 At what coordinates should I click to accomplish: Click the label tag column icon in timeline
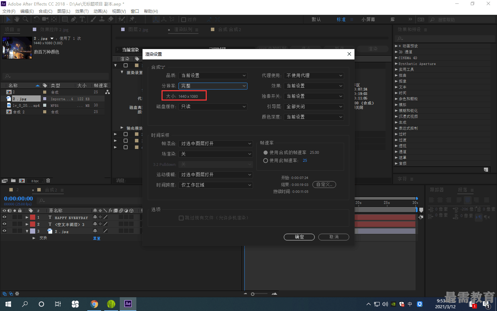pos(31,210)
